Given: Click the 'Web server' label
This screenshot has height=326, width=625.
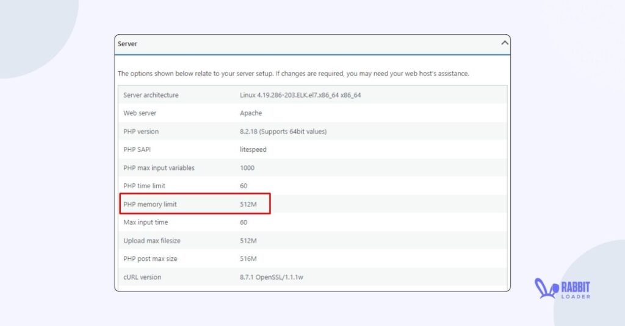Looking at the screenshot, I should 140,113.
